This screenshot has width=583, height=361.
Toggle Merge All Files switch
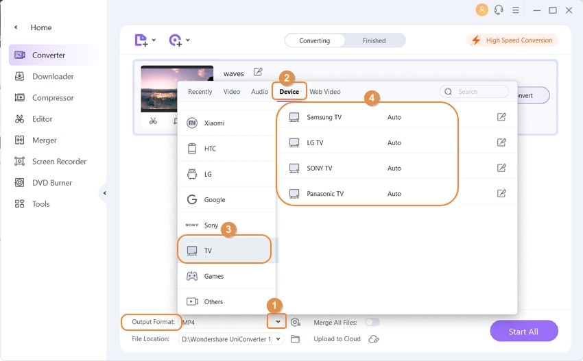[372, 322]
